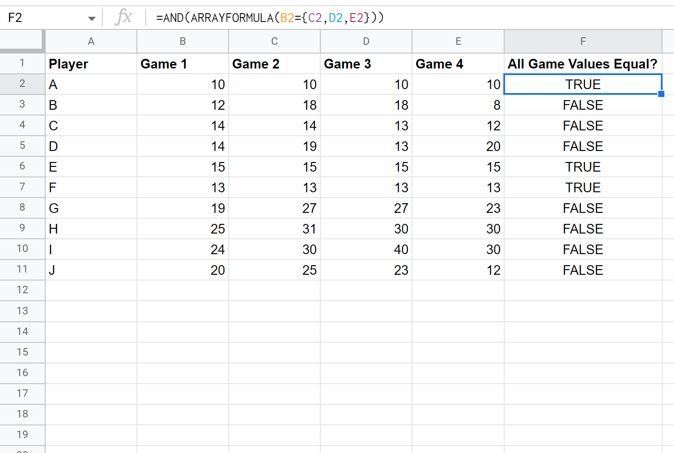Click Game 4 value 23 for player G

[x=458, y=208]
